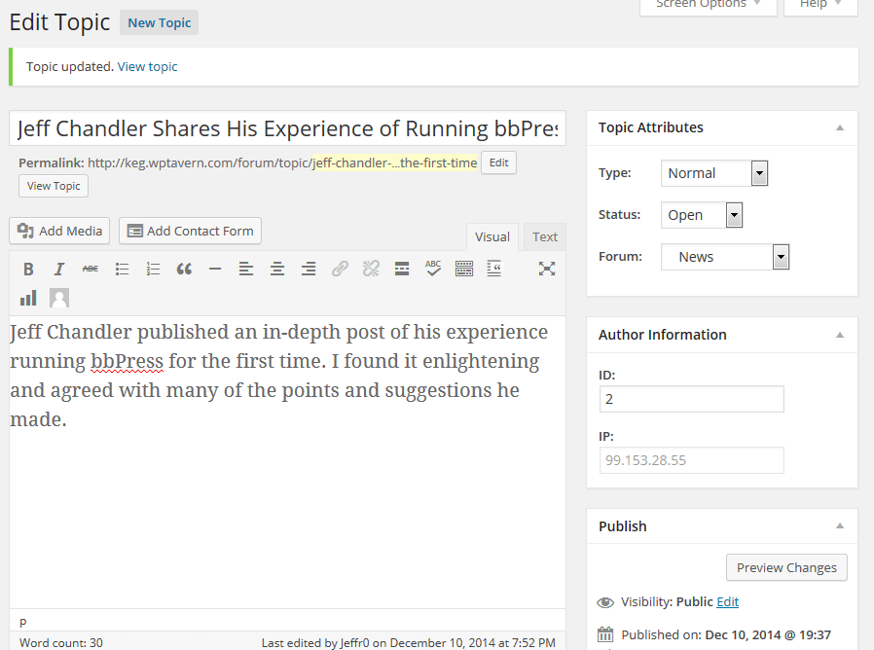Toggle the toolbar kitchen sink icon
This screenshot has width=874, height=650.
coord(464,269)
